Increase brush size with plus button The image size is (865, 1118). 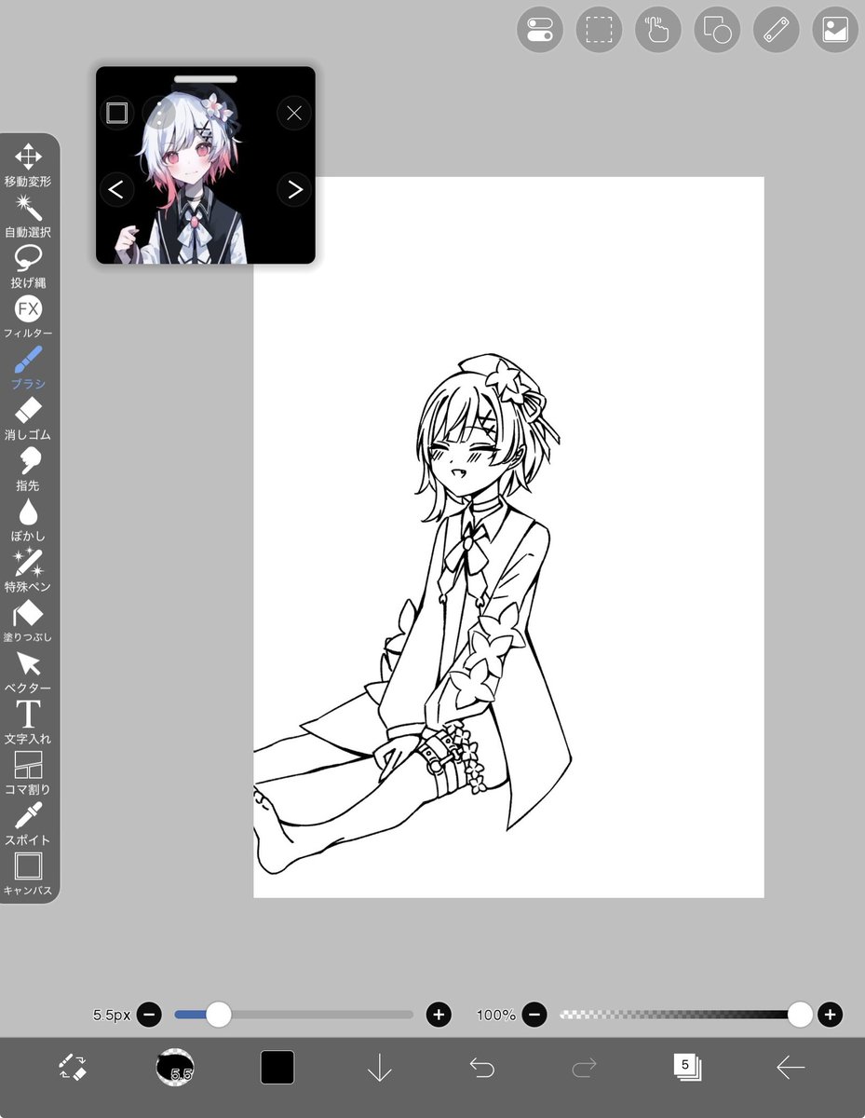[439, 1015]
